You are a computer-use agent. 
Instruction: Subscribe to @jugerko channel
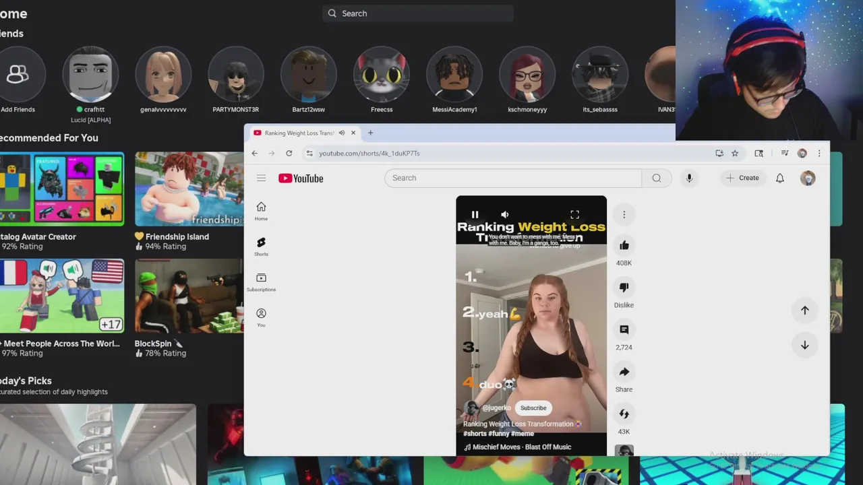533,408
